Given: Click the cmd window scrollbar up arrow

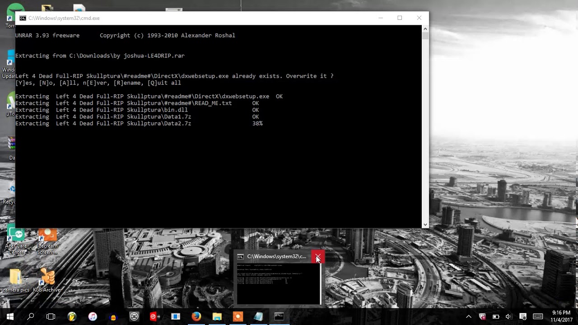Looking at the screenshot, I should [425, 28].
